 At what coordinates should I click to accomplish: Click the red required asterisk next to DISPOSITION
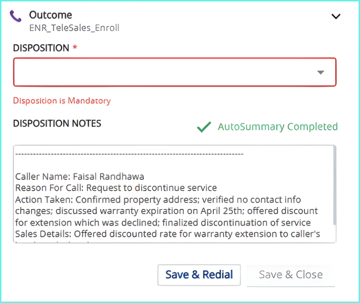coord(75,48)
